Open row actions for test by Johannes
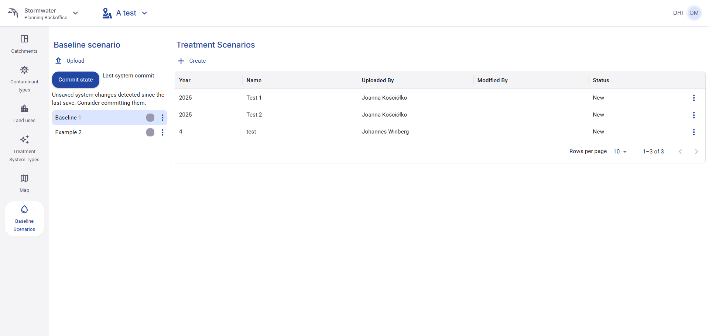This screenshot has height=336, width=709. (x=694, y=132)
